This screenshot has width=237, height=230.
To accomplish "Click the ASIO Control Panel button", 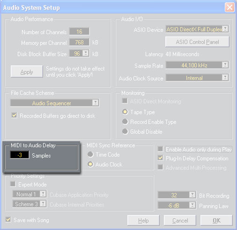I will pos(197,42).
